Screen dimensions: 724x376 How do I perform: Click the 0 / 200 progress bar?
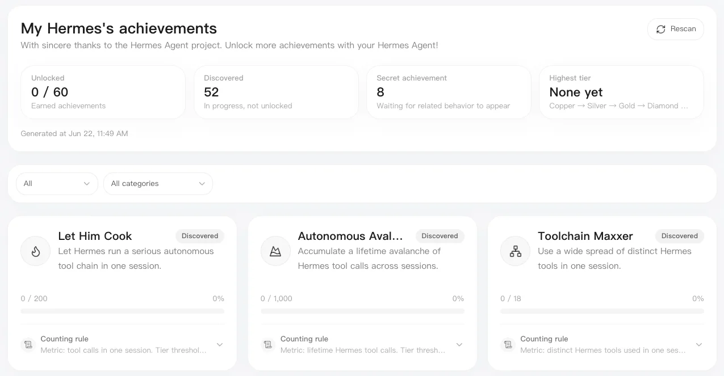[x=122, y=311]
